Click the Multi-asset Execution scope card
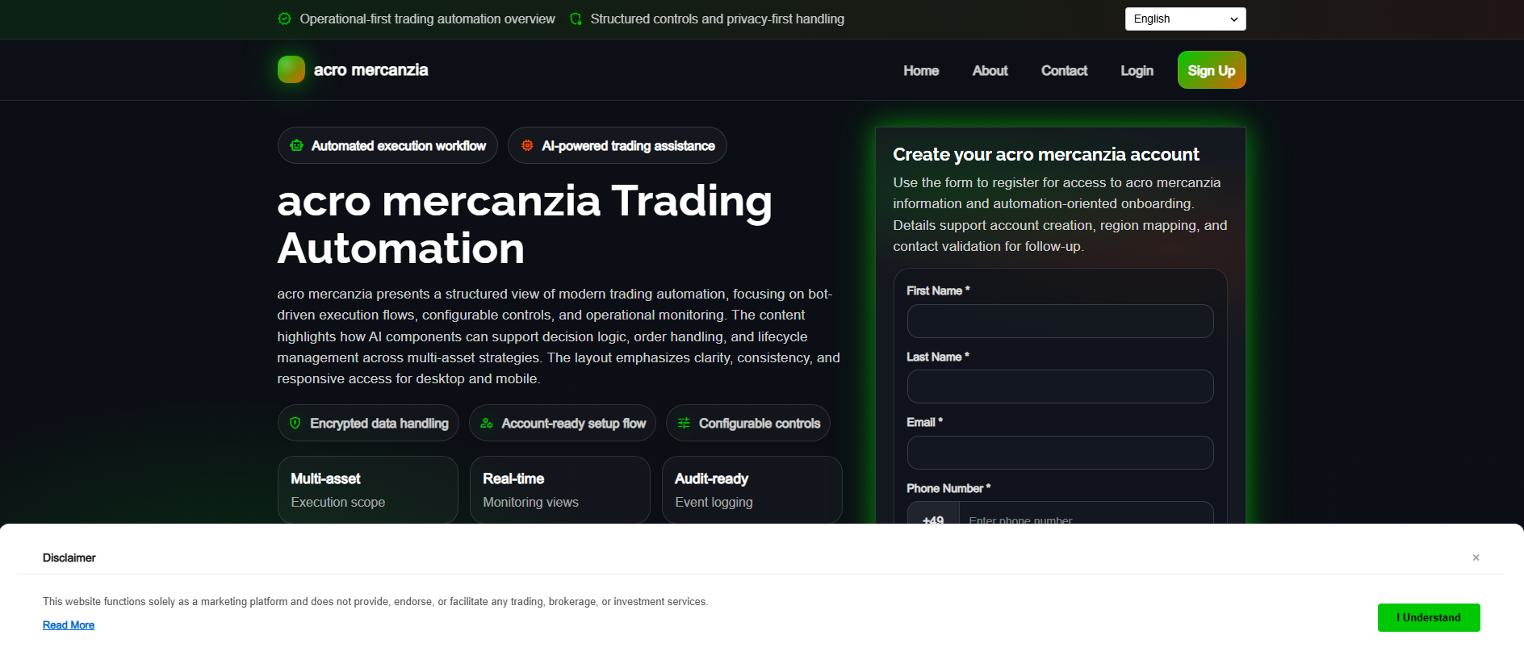Screen dimensions: 1524x660 (367, 491)
